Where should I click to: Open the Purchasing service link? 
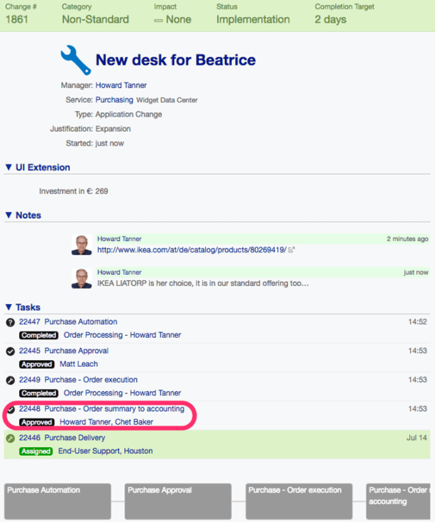[114, 100]
